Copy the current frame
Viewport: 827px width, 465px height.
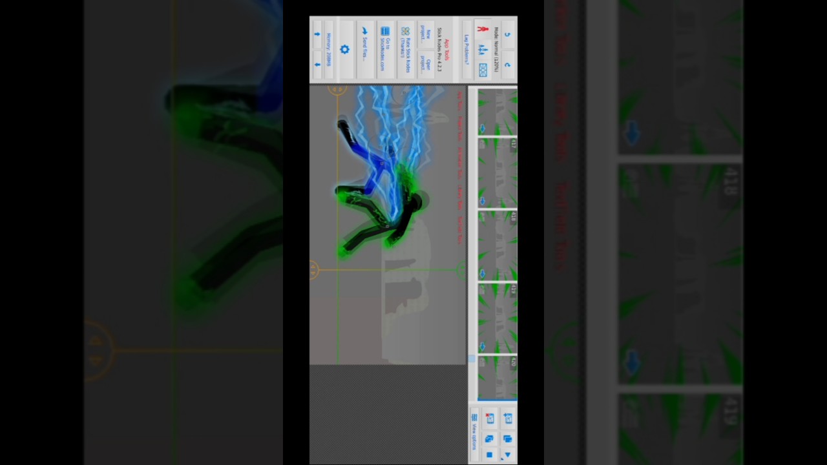click(507, 439)
